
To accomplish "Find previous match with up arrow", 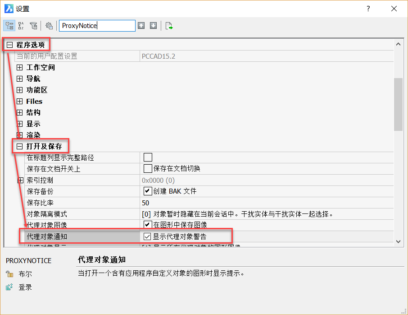I will (x=141, y=26).
